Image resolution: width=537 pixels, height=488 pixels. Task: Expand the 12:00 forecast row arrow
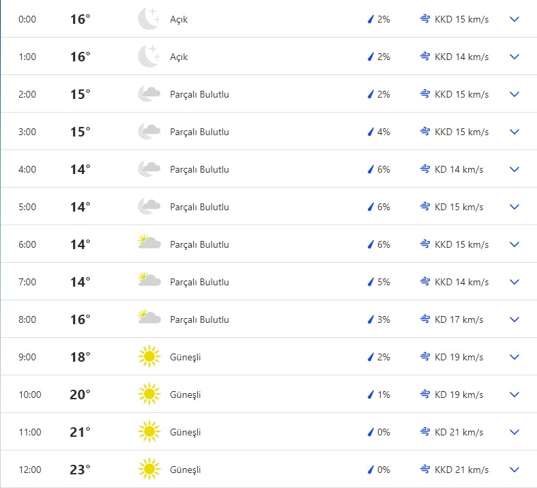coord(514,470)
